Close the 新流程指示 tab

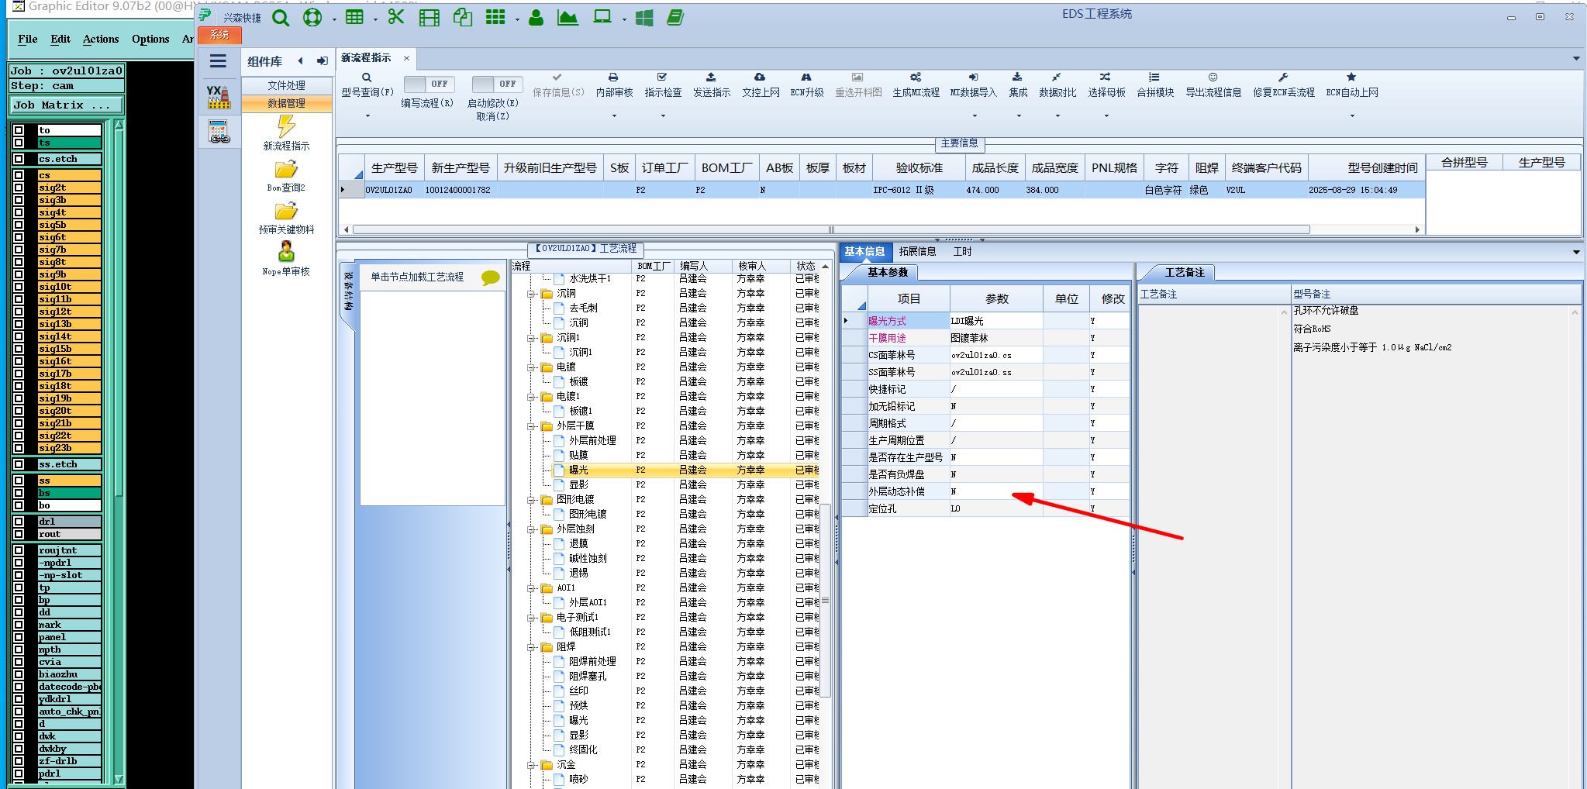(x=406, y=58)
